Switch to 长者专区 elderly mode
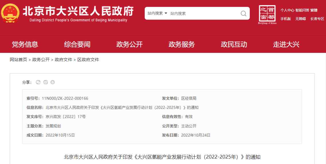This screenshot has width=326, height=164. coord(317,19)
